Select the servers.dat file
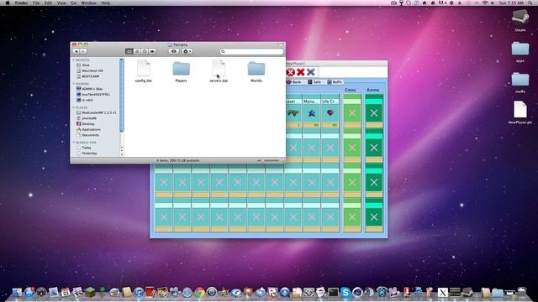 click(219, 70)
